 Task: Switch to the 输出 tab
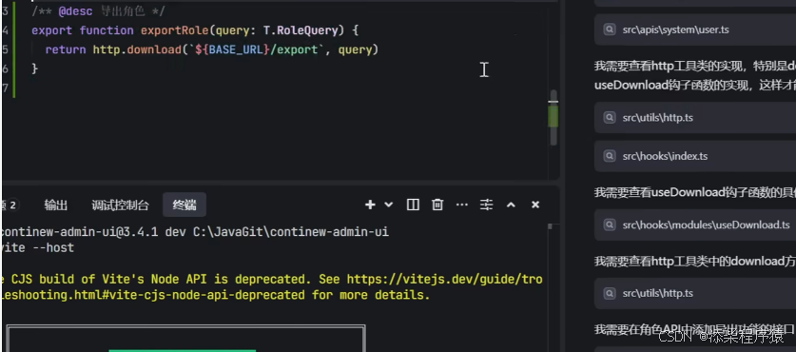[x=56, y=205]
